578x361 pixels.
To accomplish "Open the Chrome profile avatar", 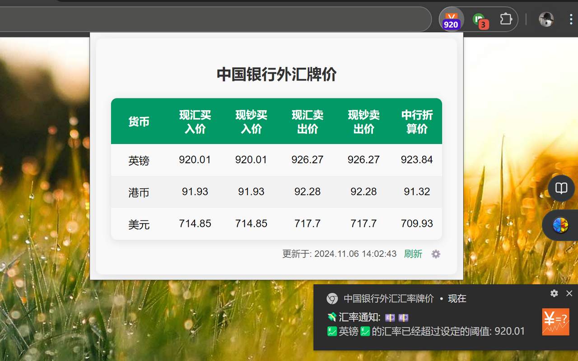I will [546, 19].
